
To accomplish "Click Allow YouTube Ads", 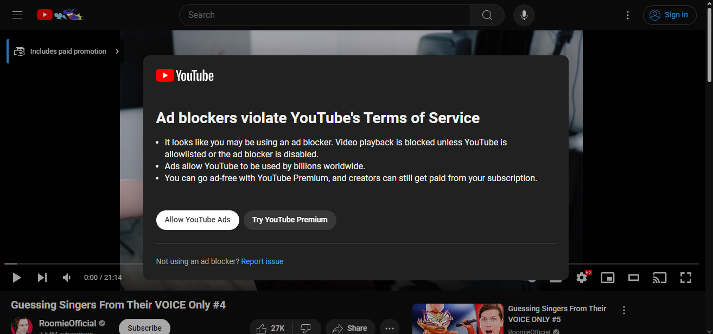I will pos(198,220).
